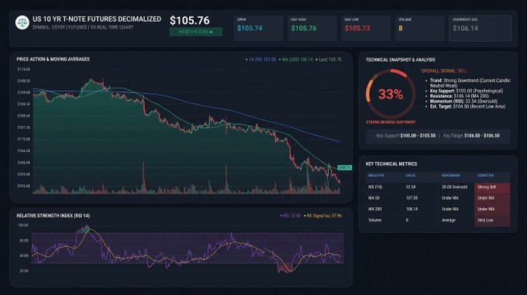
Task: Toggle the RSI Signal line legend entry
Action: 322,216
